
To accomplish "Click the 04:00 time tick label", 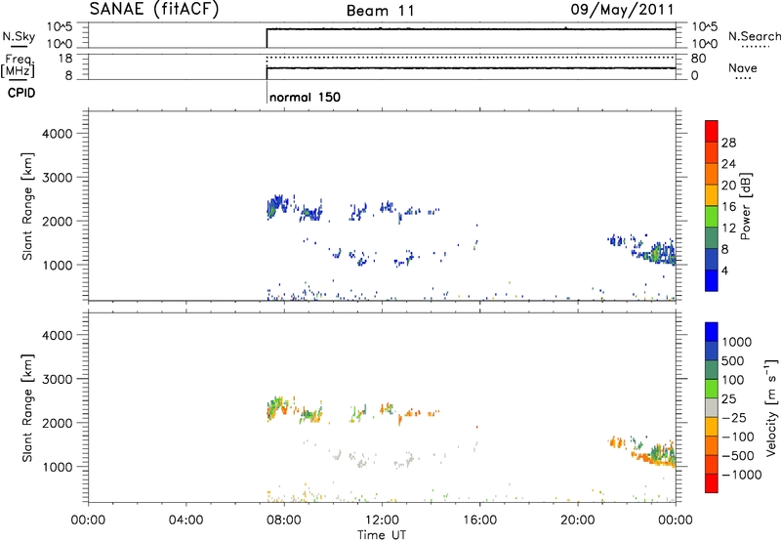I will 185,520.
